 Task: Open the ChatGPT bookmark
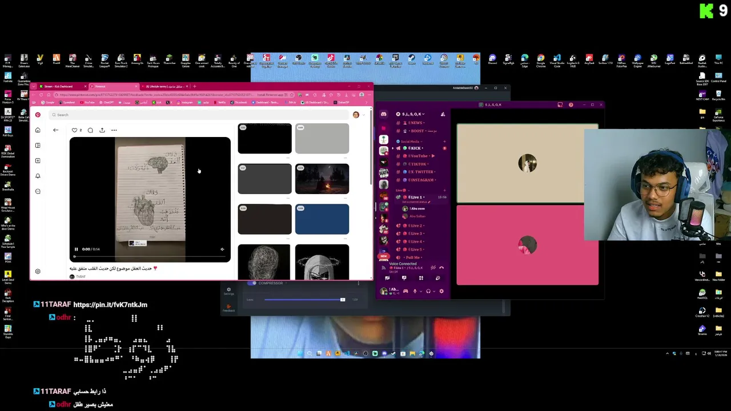106,102
